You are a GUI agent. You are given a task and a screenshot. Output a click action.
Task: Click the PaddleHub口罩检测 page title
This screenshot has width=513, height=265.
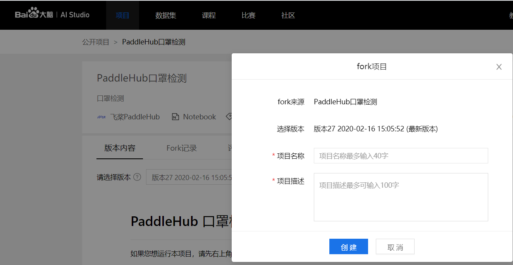coord(142,78)
